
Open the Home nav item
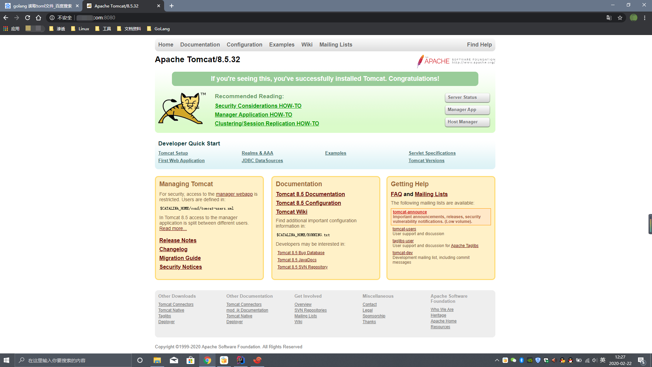pos(166,45)
